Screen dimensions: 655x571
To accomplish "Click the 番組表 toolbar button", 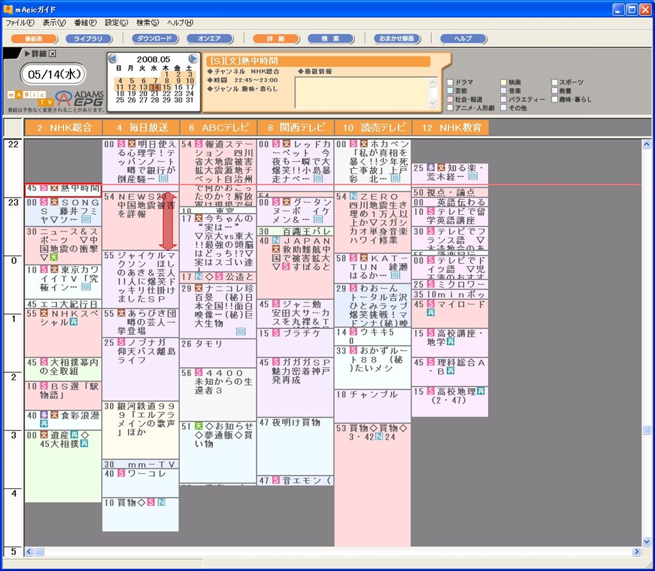I will 34,38.
